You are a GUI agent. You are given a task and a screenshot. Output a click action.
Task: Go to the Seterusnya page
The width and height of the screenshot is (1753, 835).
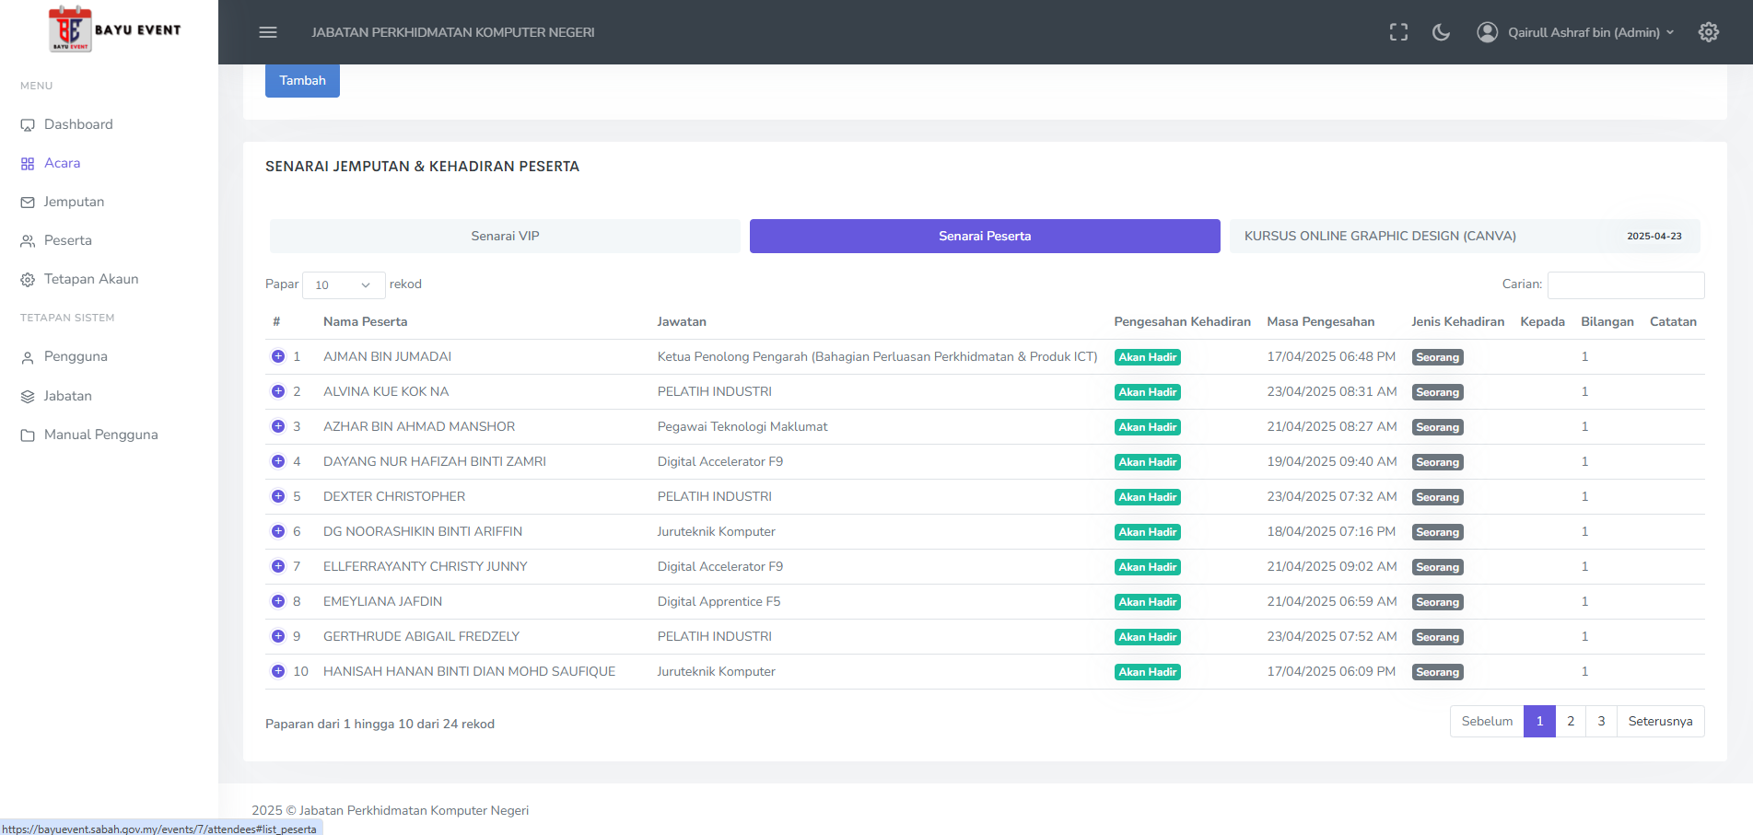(x=1659, y=721)
